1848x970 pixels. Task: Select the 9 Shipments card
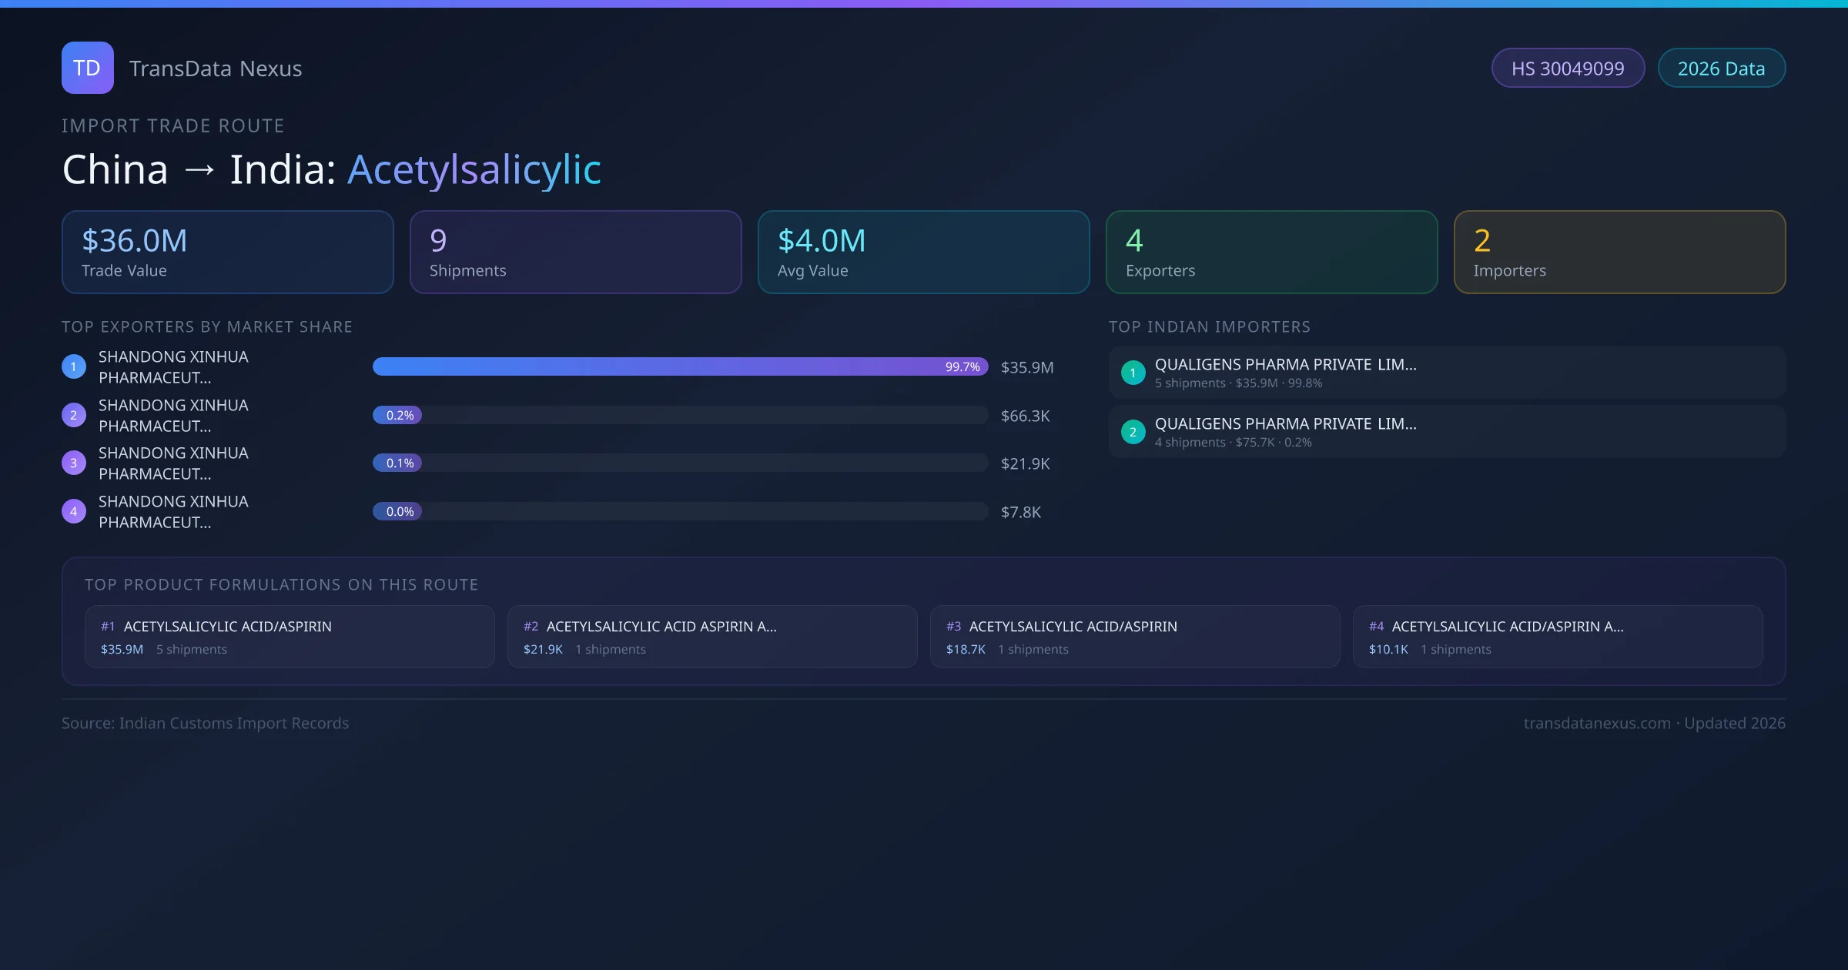575,252
